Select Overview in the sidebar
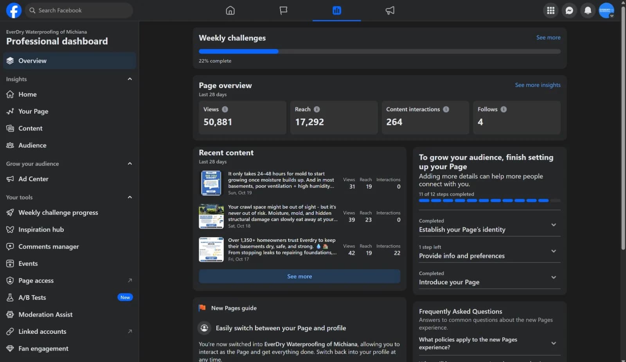The width and height of the screenshot is (626, 362). pos(70,61)
